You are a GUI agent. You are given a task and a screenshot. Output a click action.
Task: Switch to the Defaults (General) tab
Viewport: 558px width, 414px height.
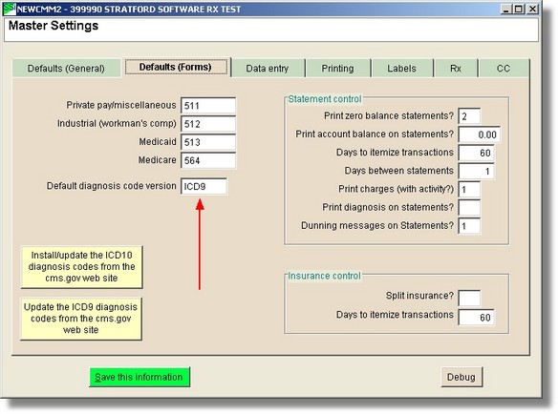[66, 69]
